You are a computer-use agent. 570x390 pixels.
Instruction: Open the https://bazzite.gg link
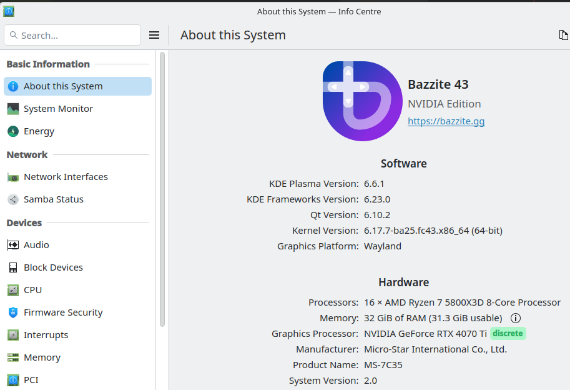(446, 121)
